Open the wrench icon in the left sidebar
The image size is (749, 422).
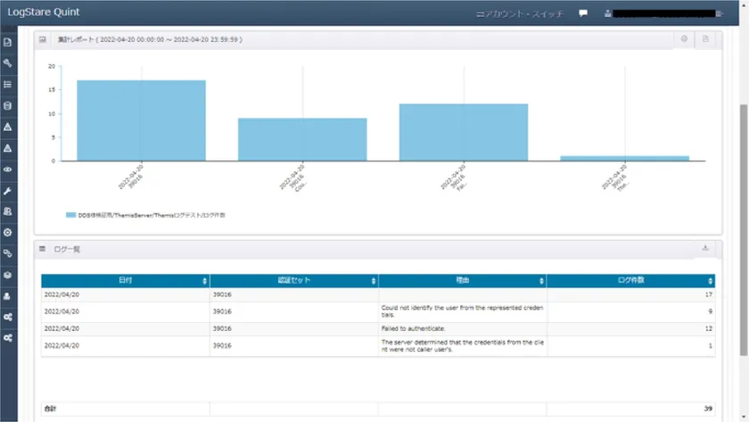pyautogui.click(x=8, y=191)
